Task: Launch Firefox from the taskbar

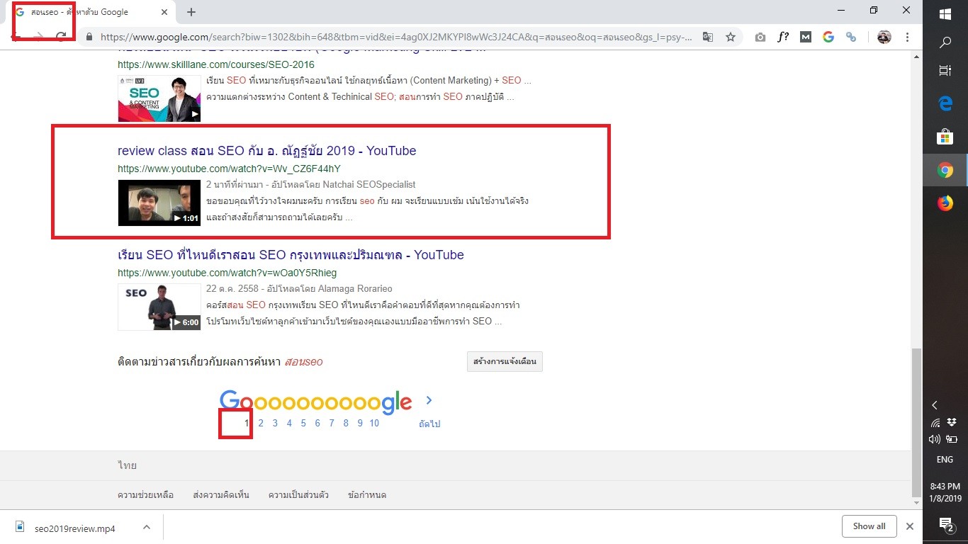Action: tap(945, 203)
